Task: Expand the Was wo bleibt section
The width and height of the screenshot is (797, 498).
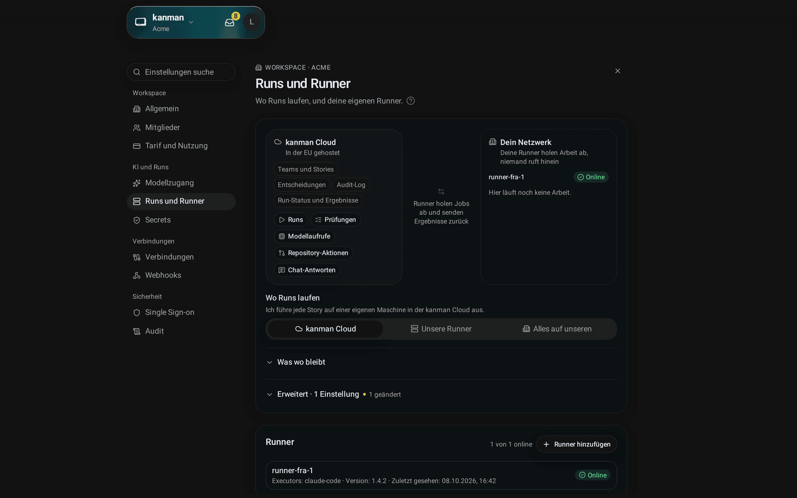Action: tap(441, 362)
